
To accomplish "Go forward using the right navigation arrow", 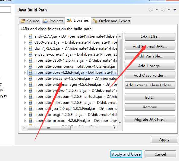I will pyautogui.click(x=163, y=10).
